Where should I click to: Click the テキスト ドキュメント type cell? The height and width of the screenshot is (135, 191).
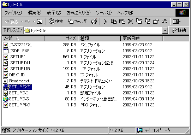[x=97, y=81]
